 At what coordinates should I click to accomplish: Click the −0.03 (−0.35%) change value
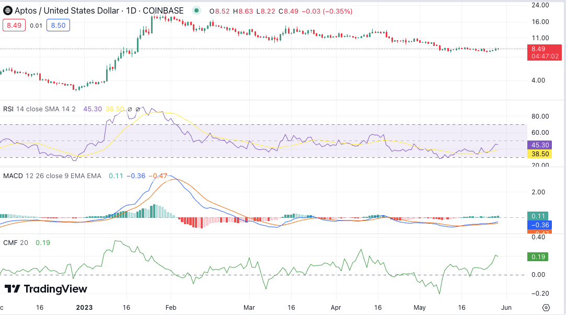click(327, 11)
